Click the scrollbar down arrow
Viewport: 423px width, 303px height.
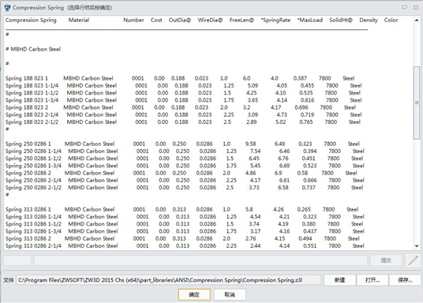pos(417,246)
